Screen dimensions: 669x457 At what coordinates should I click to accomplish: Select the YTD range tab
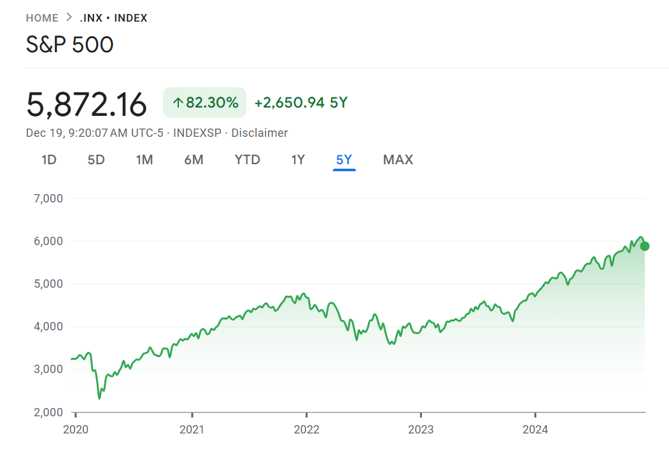(x=248, y=160)
